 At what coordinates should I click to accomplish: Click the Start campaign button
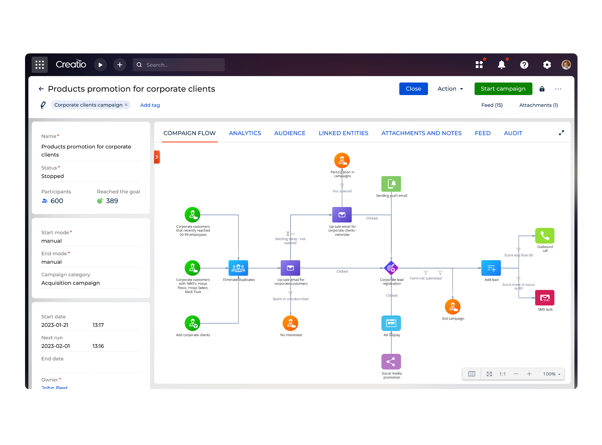[503, 89]
